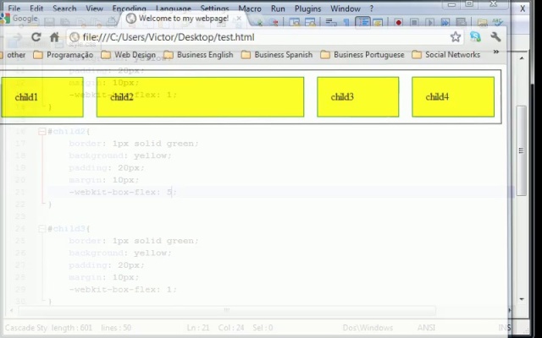
Task: Switch to the Google tab in Chrome
Action: [x=20, y=19]
